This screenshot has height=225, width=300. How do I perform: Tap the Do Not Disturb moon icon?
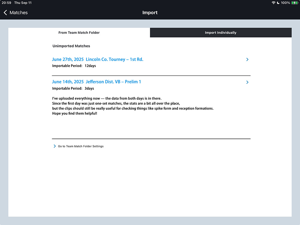[278, 3]
